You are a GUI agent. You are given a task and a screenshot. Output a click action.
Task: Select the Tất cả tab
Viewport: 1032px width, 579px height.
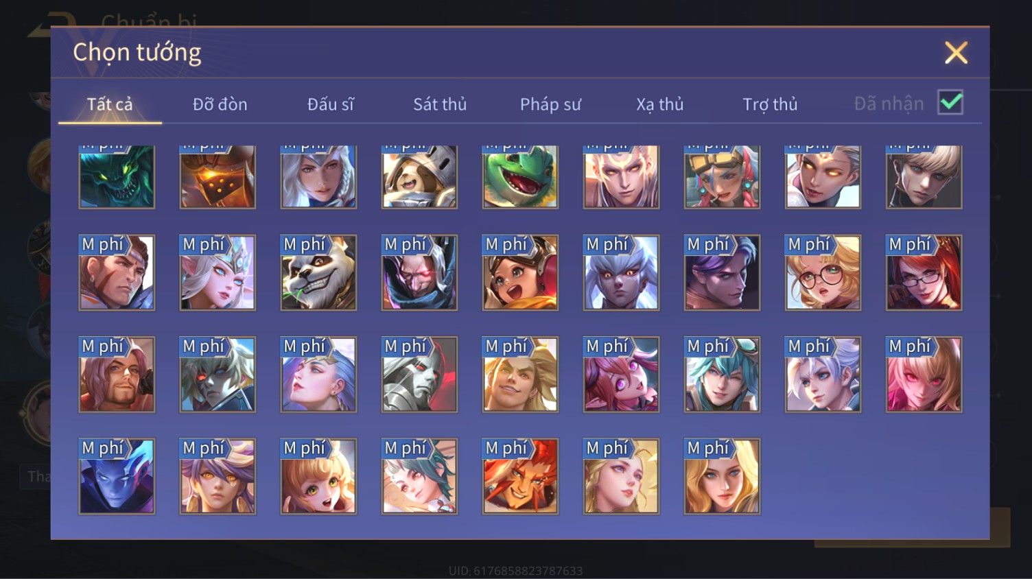(x=110, y=104)
